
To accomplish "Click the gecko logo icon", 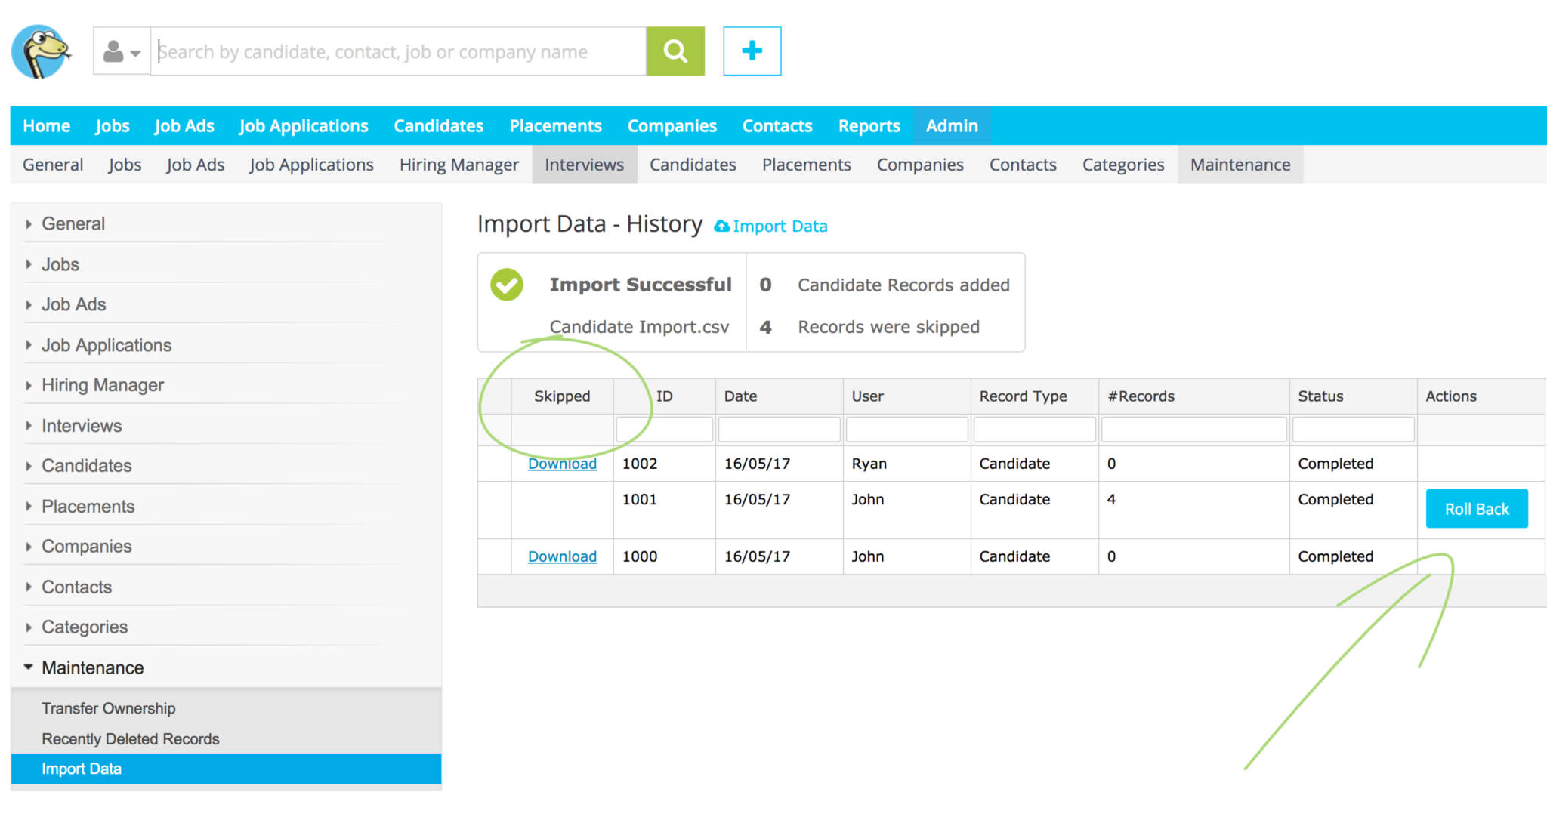I will (41, 51).
